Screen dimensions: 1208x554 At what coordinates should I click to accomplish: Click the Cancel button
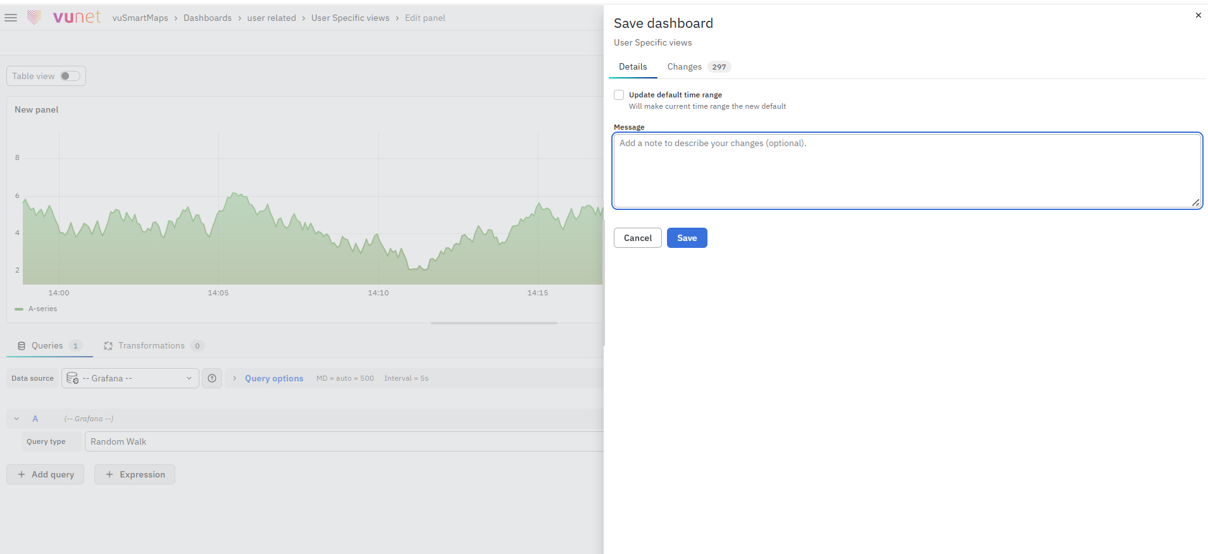(x=638, y=238)
